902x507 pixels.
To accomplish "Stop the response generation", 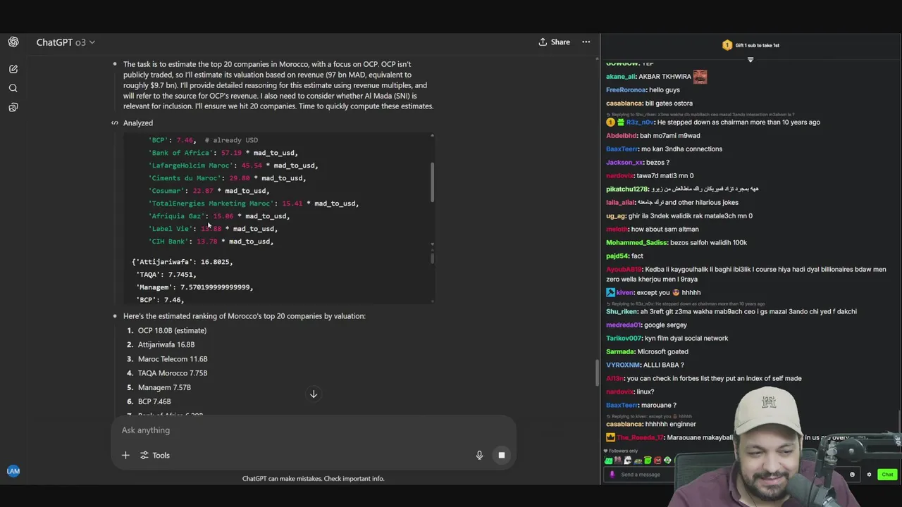I will [501, 455].
